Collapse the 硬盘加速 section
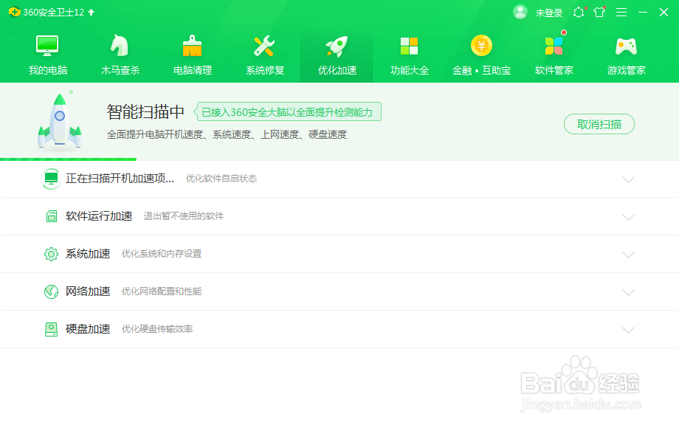Image resolution: width=679 pixels, height=428 pixels. click(628, 329)
